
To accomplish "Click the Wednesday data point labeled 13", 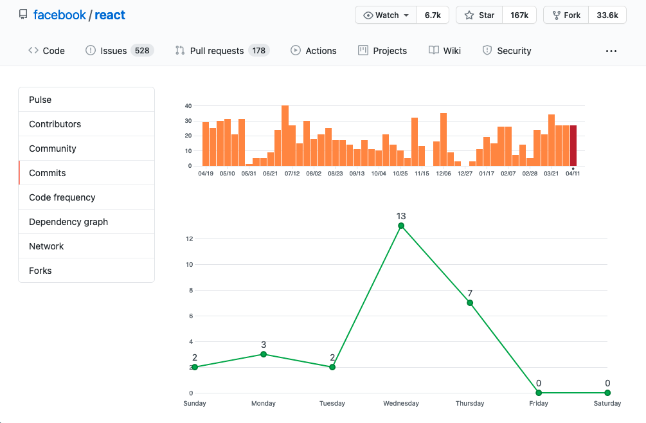I will 401,226.
